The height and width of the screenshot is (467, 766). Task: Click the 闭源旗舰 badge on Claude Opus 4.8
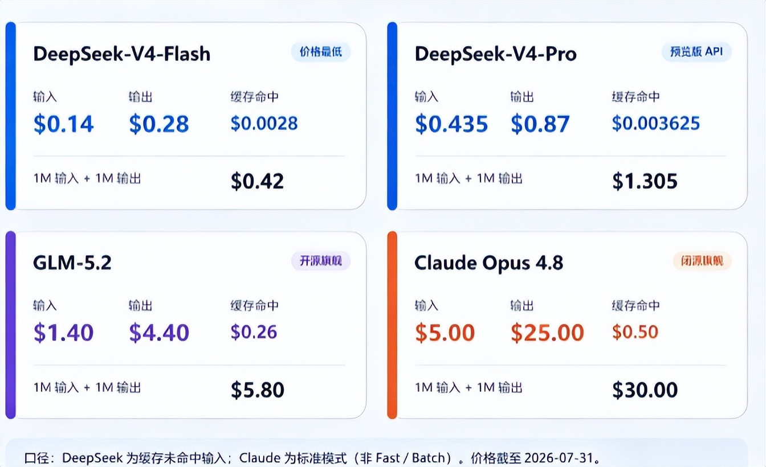click(702, 261)
